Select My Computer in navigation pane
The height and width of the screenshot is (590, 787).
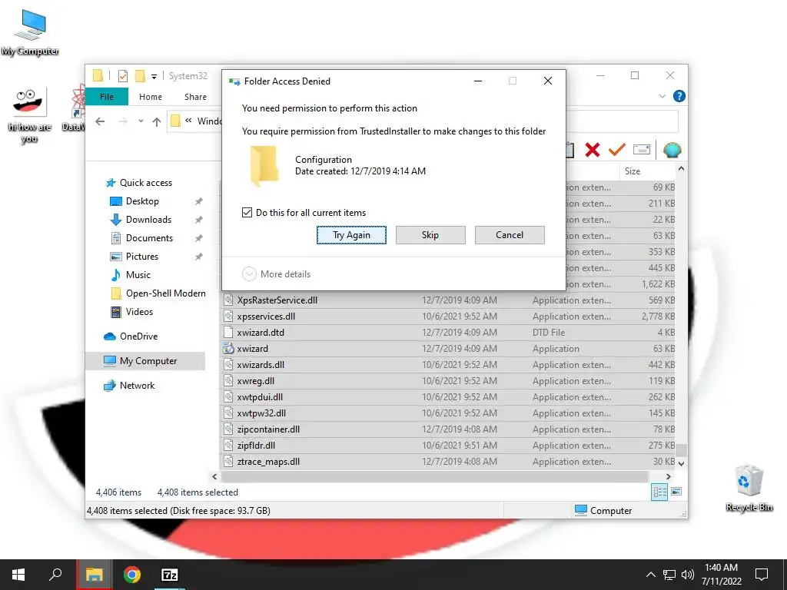pyautogui.click(x=145, y=361)
